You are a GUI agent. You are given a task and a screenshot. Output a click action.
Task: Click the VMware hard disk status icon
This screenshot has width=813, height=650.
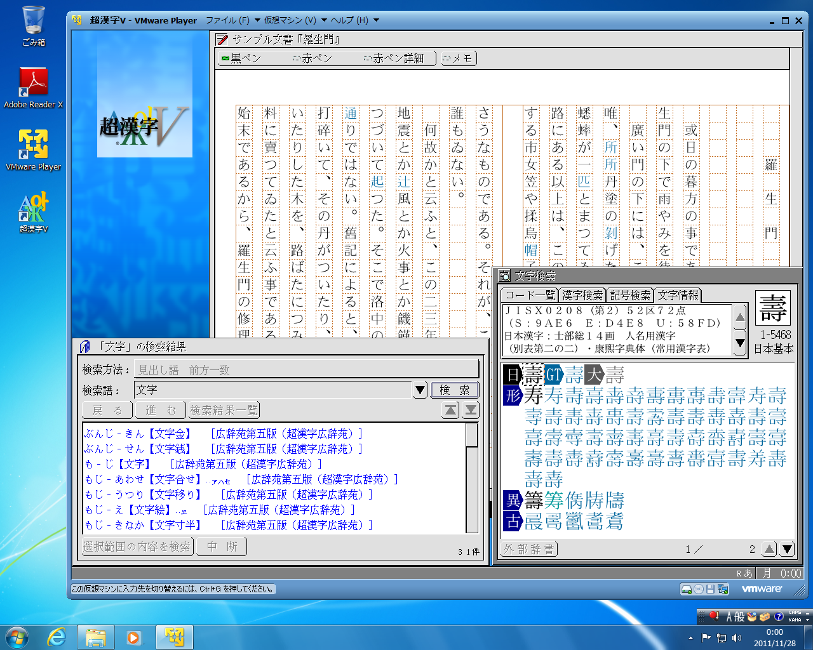click(x=686, y=589)
